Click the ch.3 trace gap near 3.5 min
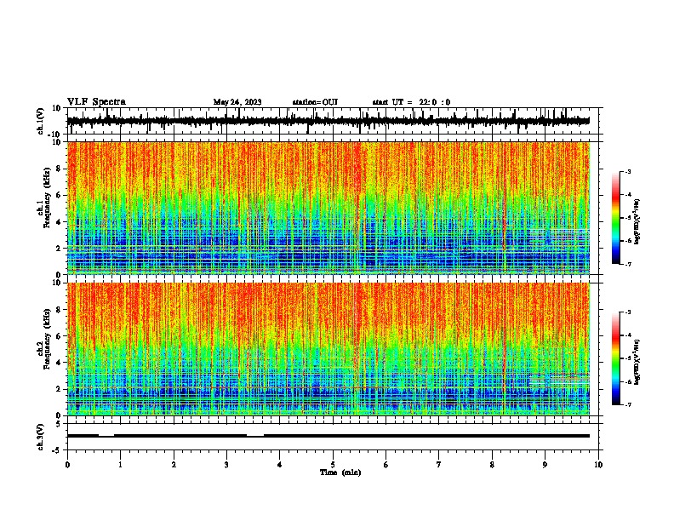The width and height of the screenshot is (674, 521). point(255,435)
